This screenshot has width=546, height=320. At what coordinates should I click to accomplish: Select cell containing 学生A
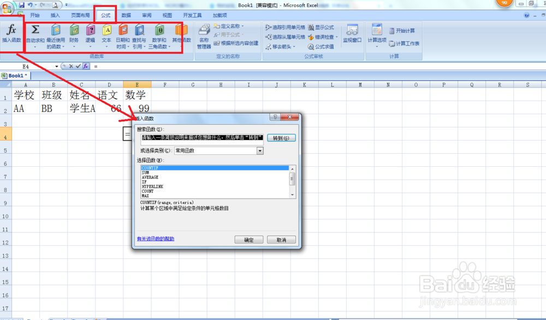coord(81,108)
